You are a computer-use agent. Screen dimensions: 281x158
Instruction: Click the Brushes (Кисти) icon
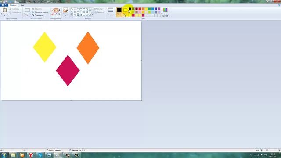coord(65,10)
